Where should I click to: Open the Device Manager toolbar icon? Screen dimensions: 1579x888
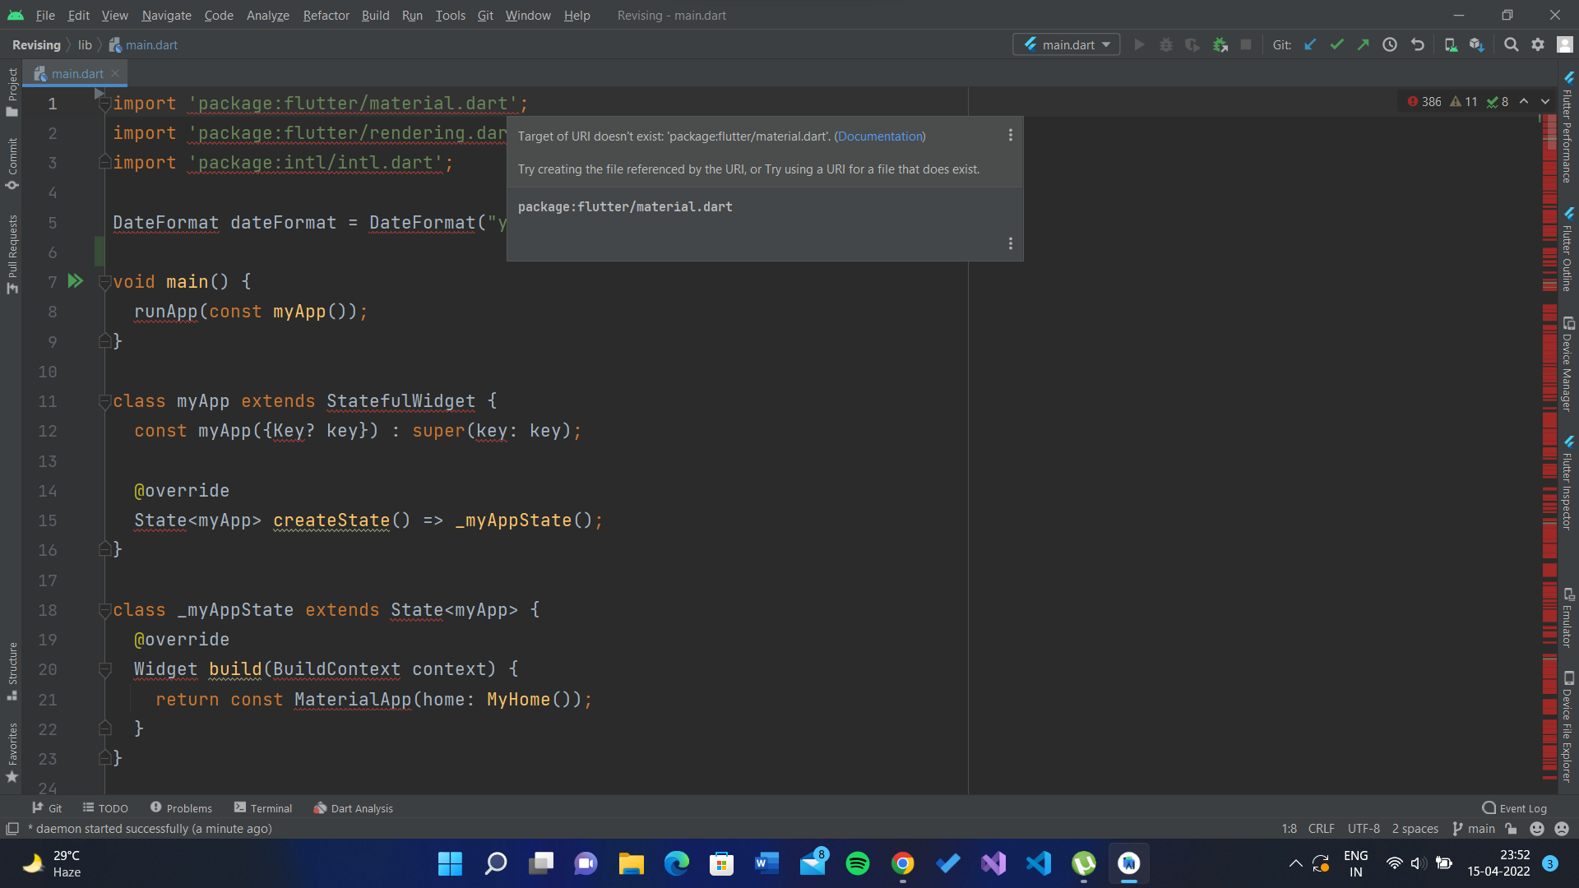point(1451,44)
